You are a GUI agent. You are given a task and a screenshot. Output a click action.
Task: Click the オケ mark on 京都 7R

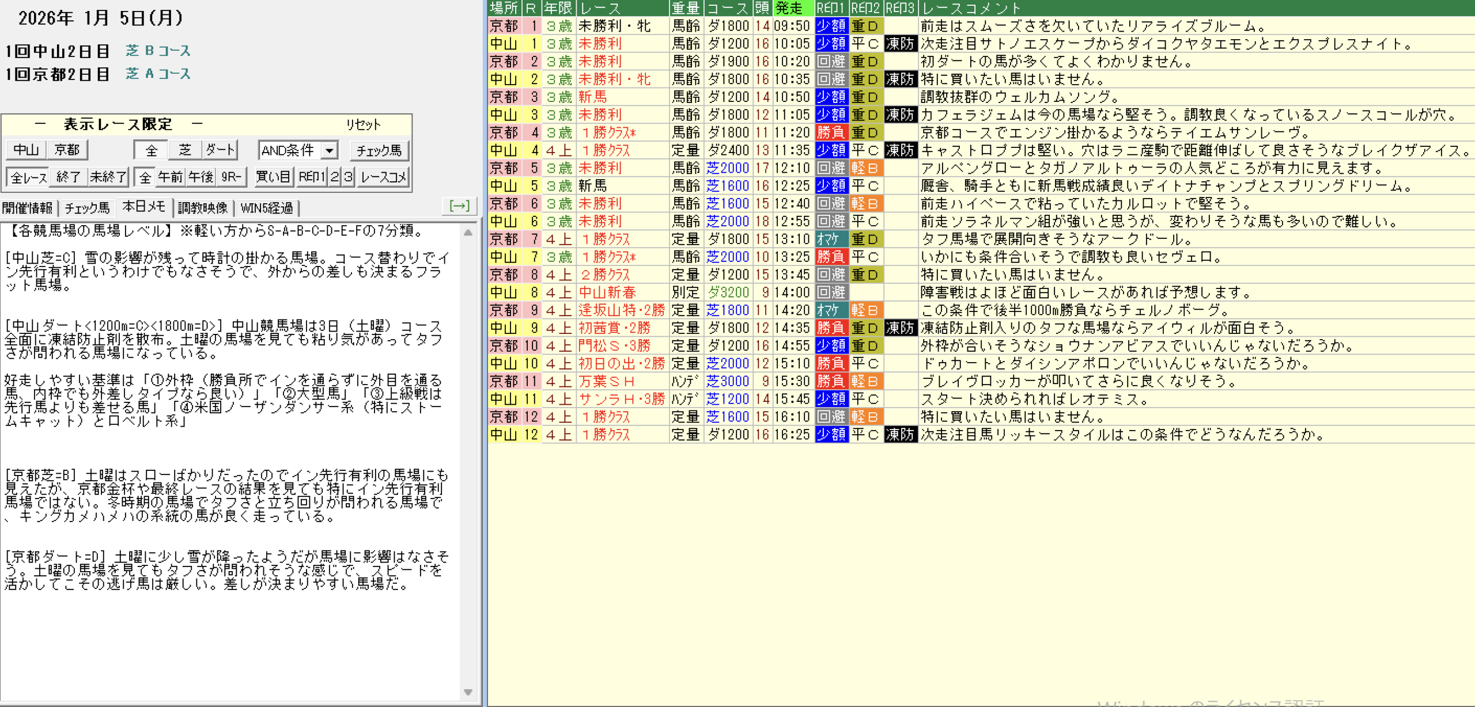click(831, 239)
